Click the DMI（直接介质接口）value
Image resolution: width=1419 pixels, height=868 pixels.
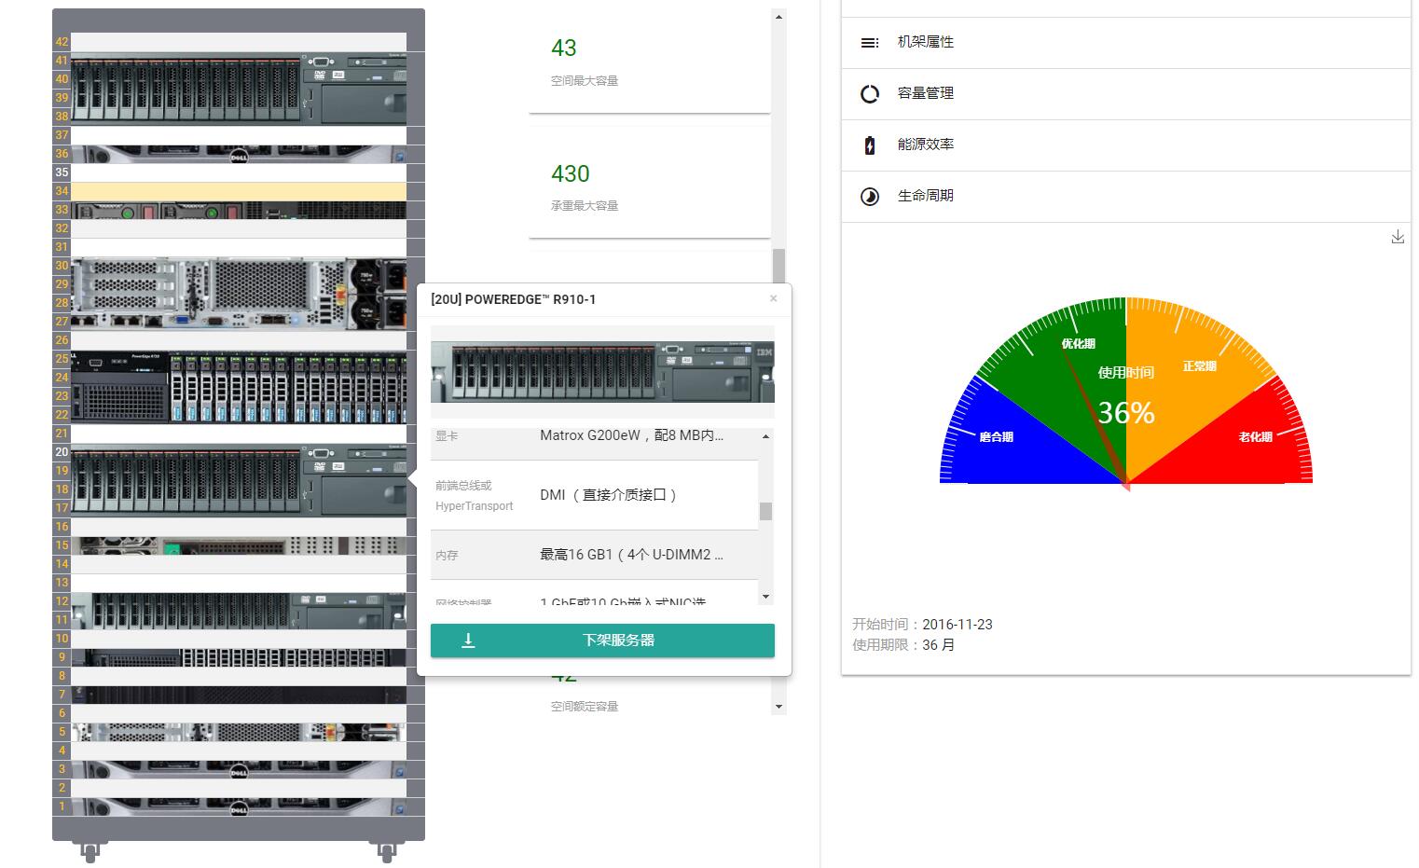[x=609, y=495]
